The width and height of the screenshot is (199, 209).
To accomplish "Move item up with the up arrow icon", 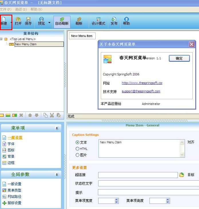I will pos(30,115).
